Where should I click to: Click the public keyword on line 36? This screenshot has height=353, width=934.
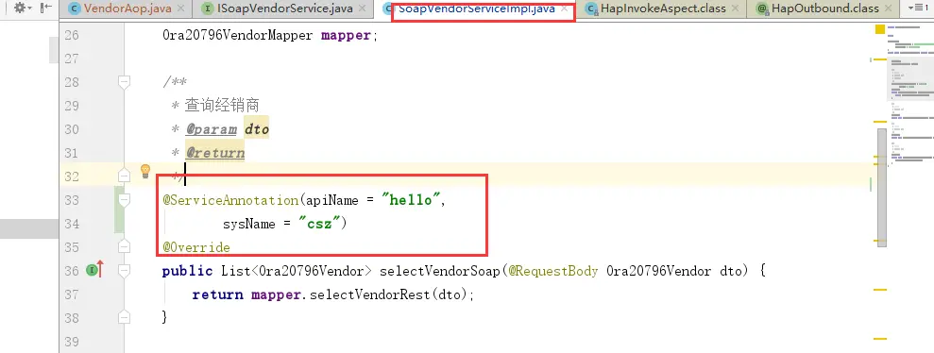pyautogui.click(x=187, y=271)
